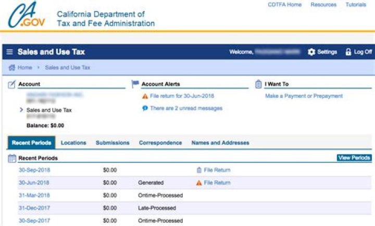Open the Tutorials link
The height and width of the screenshot is (226, 375).
[356, 5]
